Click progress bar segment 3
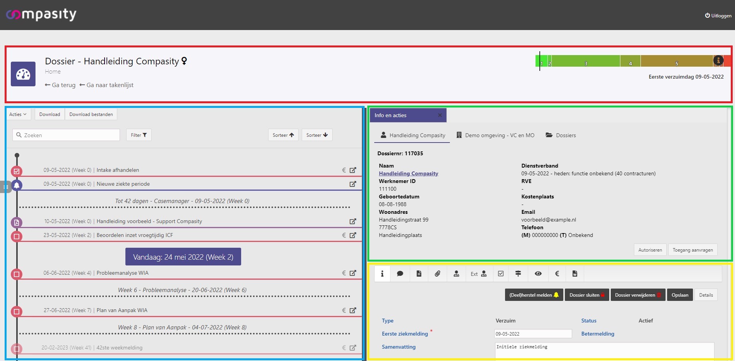Viewport: 735px width, 361px height. (586, 61)
